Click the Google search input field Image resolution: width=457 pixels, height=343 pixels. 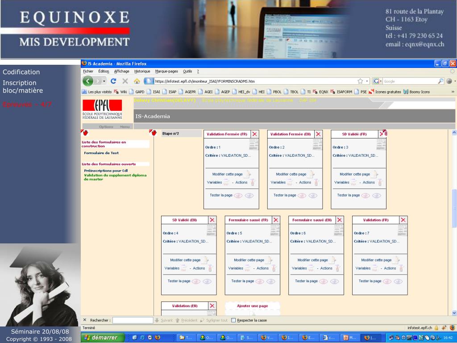coord(410,81)
